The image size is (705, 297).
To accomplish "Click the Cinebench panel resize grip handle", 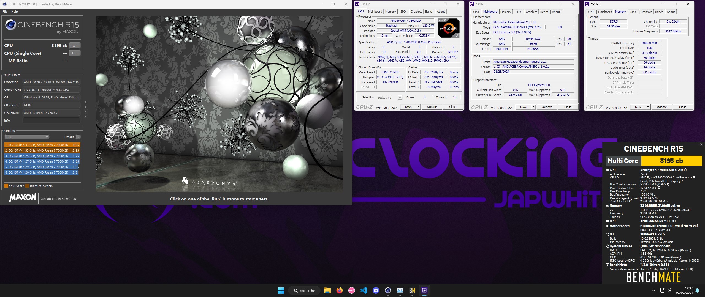I will coord(86,109).
